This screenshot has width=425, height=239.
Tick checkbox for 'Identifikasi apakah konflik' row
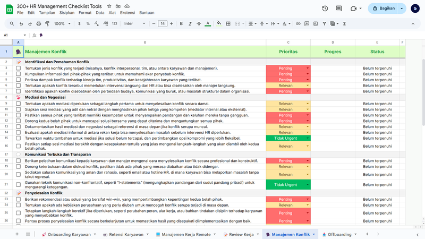[18, 91]
